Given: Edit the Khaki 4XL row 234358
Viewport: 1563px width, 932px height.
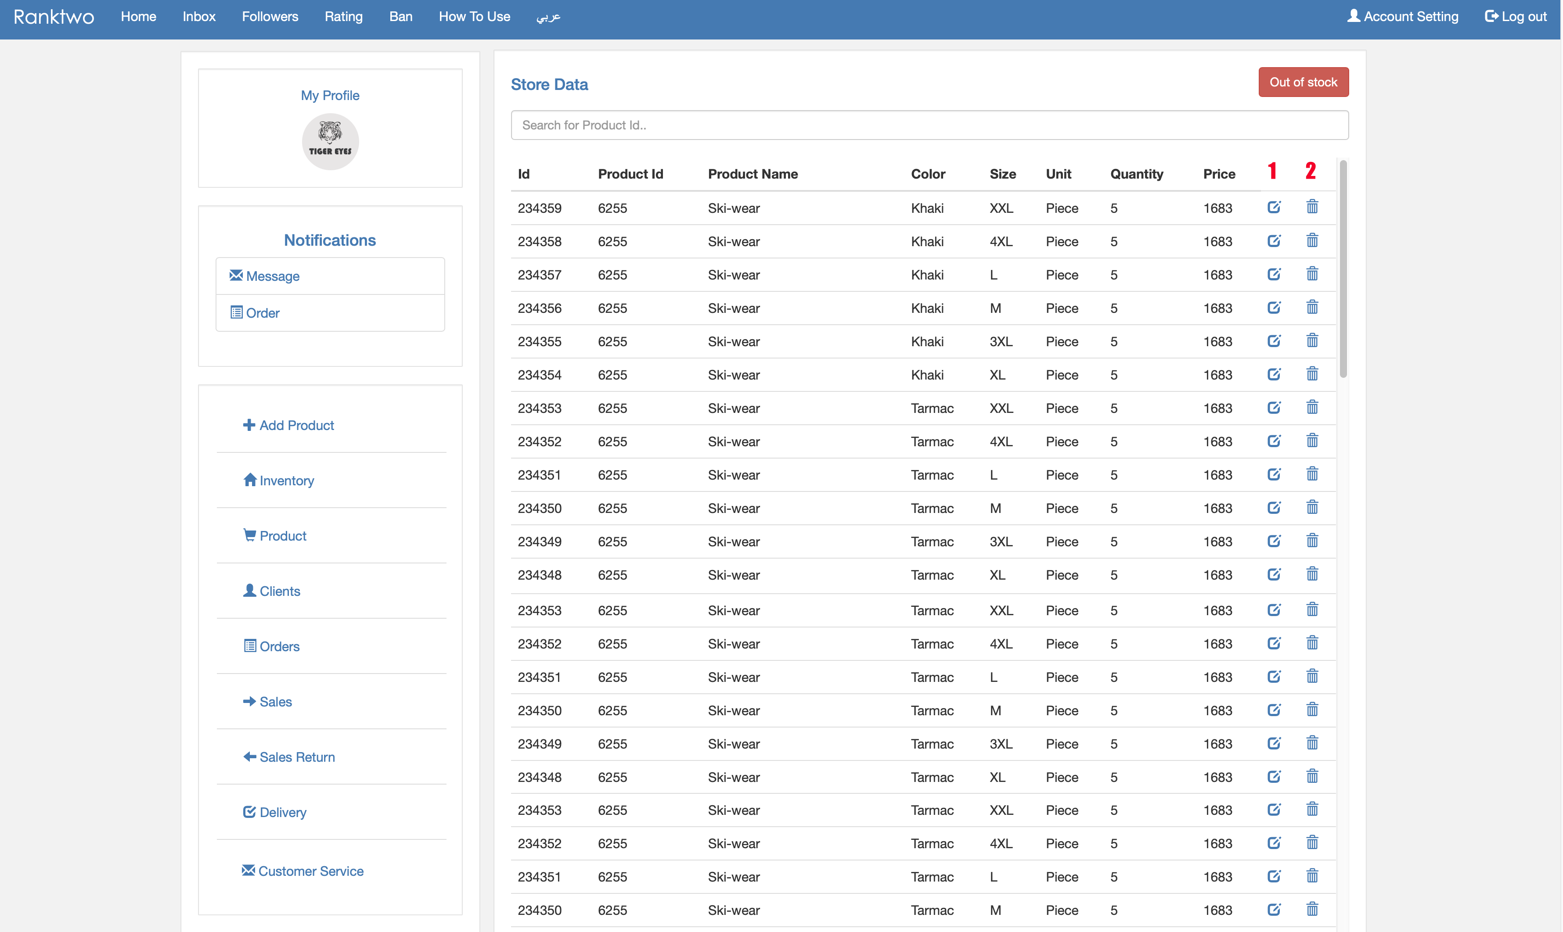Looking at the screenshot, I should (x=1273, y=240).
